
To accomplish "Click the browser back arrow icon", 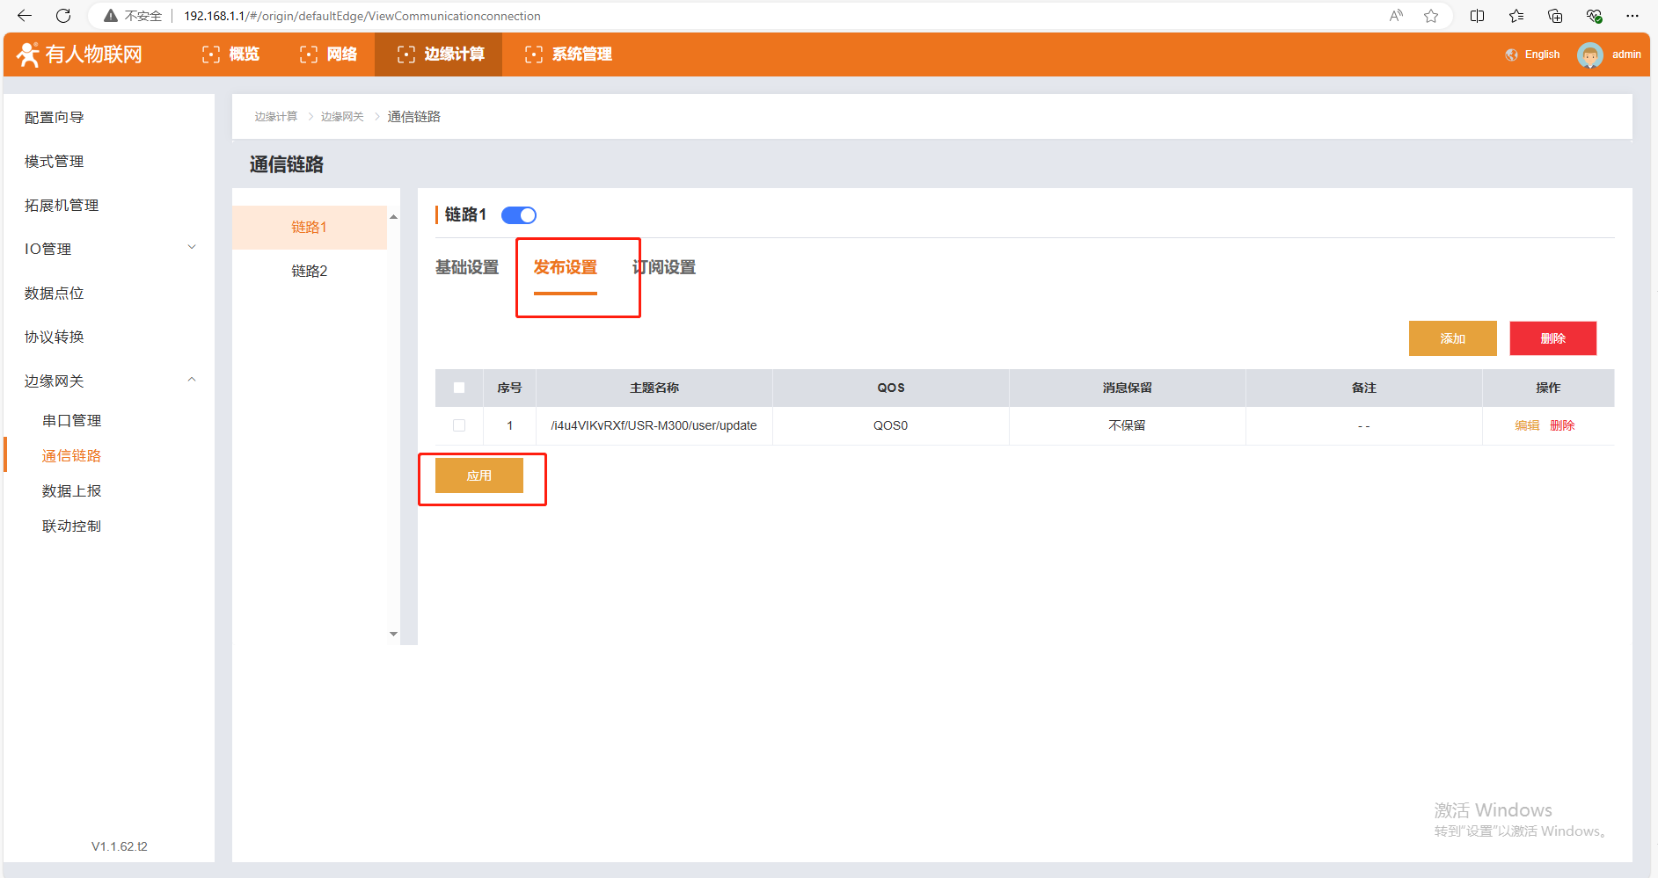I will (25, 16).
